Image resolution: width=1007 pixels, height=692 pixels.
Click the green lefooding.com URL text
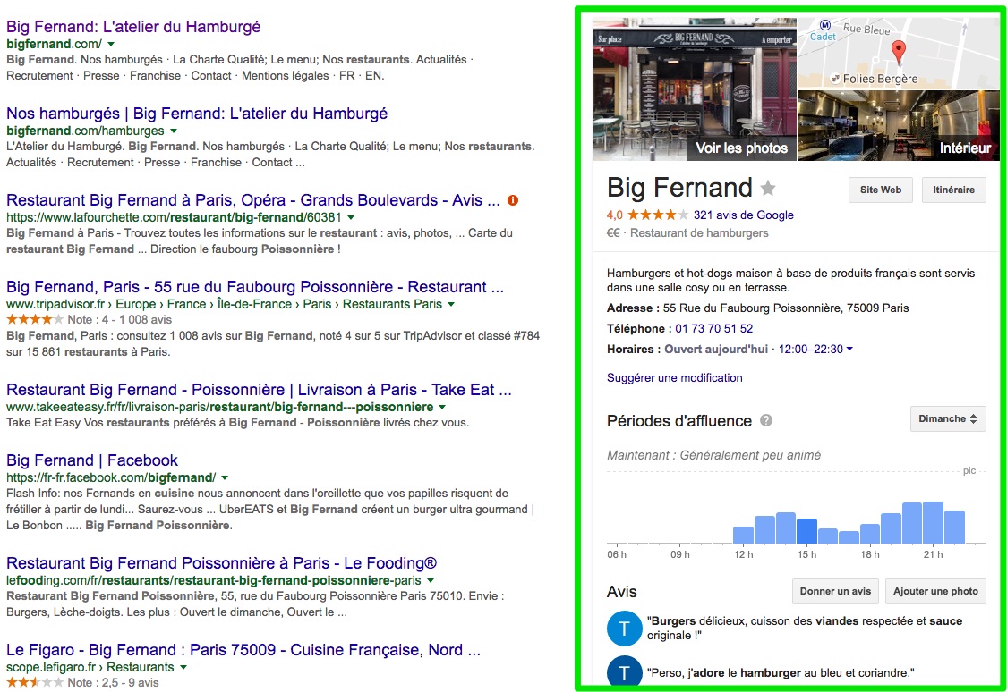coord(214,580)
